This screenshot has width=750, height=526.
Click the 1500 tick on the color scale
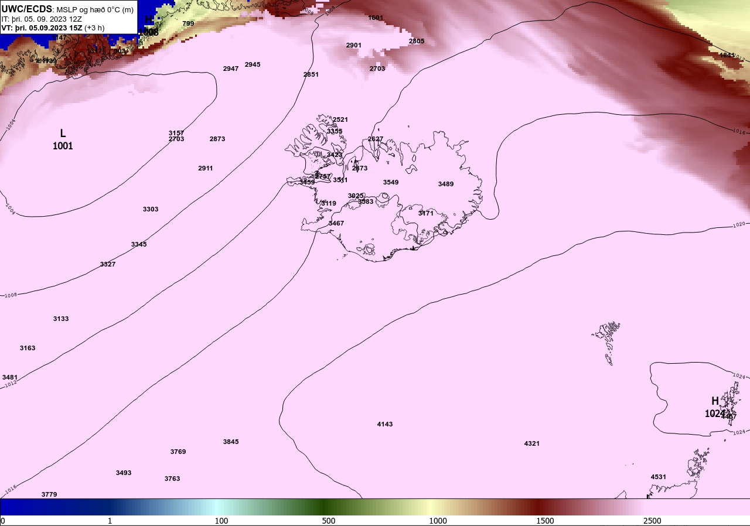(x=545, y=521)
